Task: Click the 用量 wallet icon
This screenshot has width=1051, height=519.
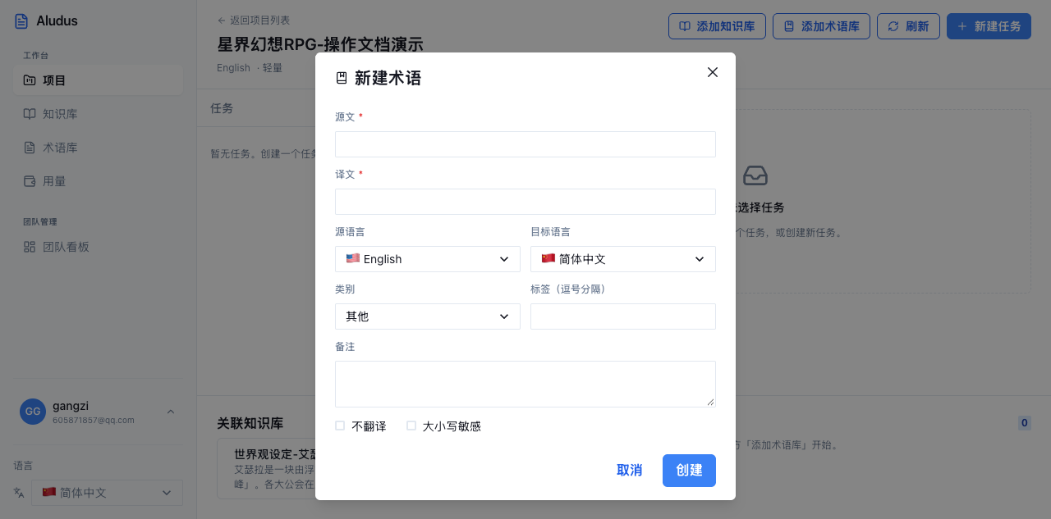Action: pos(30,181)
